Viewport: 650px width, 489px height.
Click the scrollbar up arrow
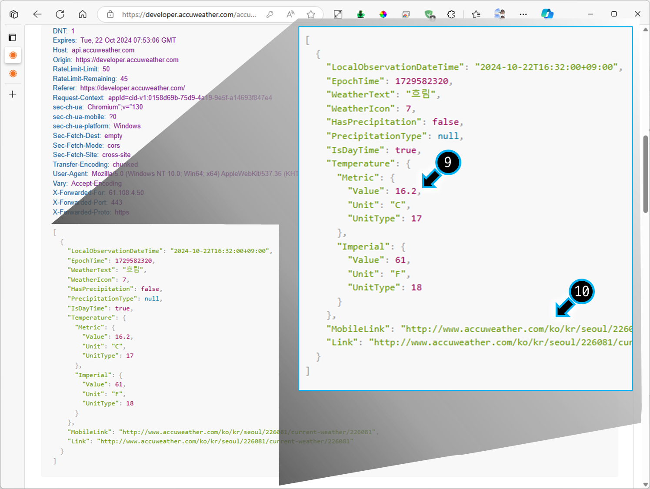(x=646, y=30)
